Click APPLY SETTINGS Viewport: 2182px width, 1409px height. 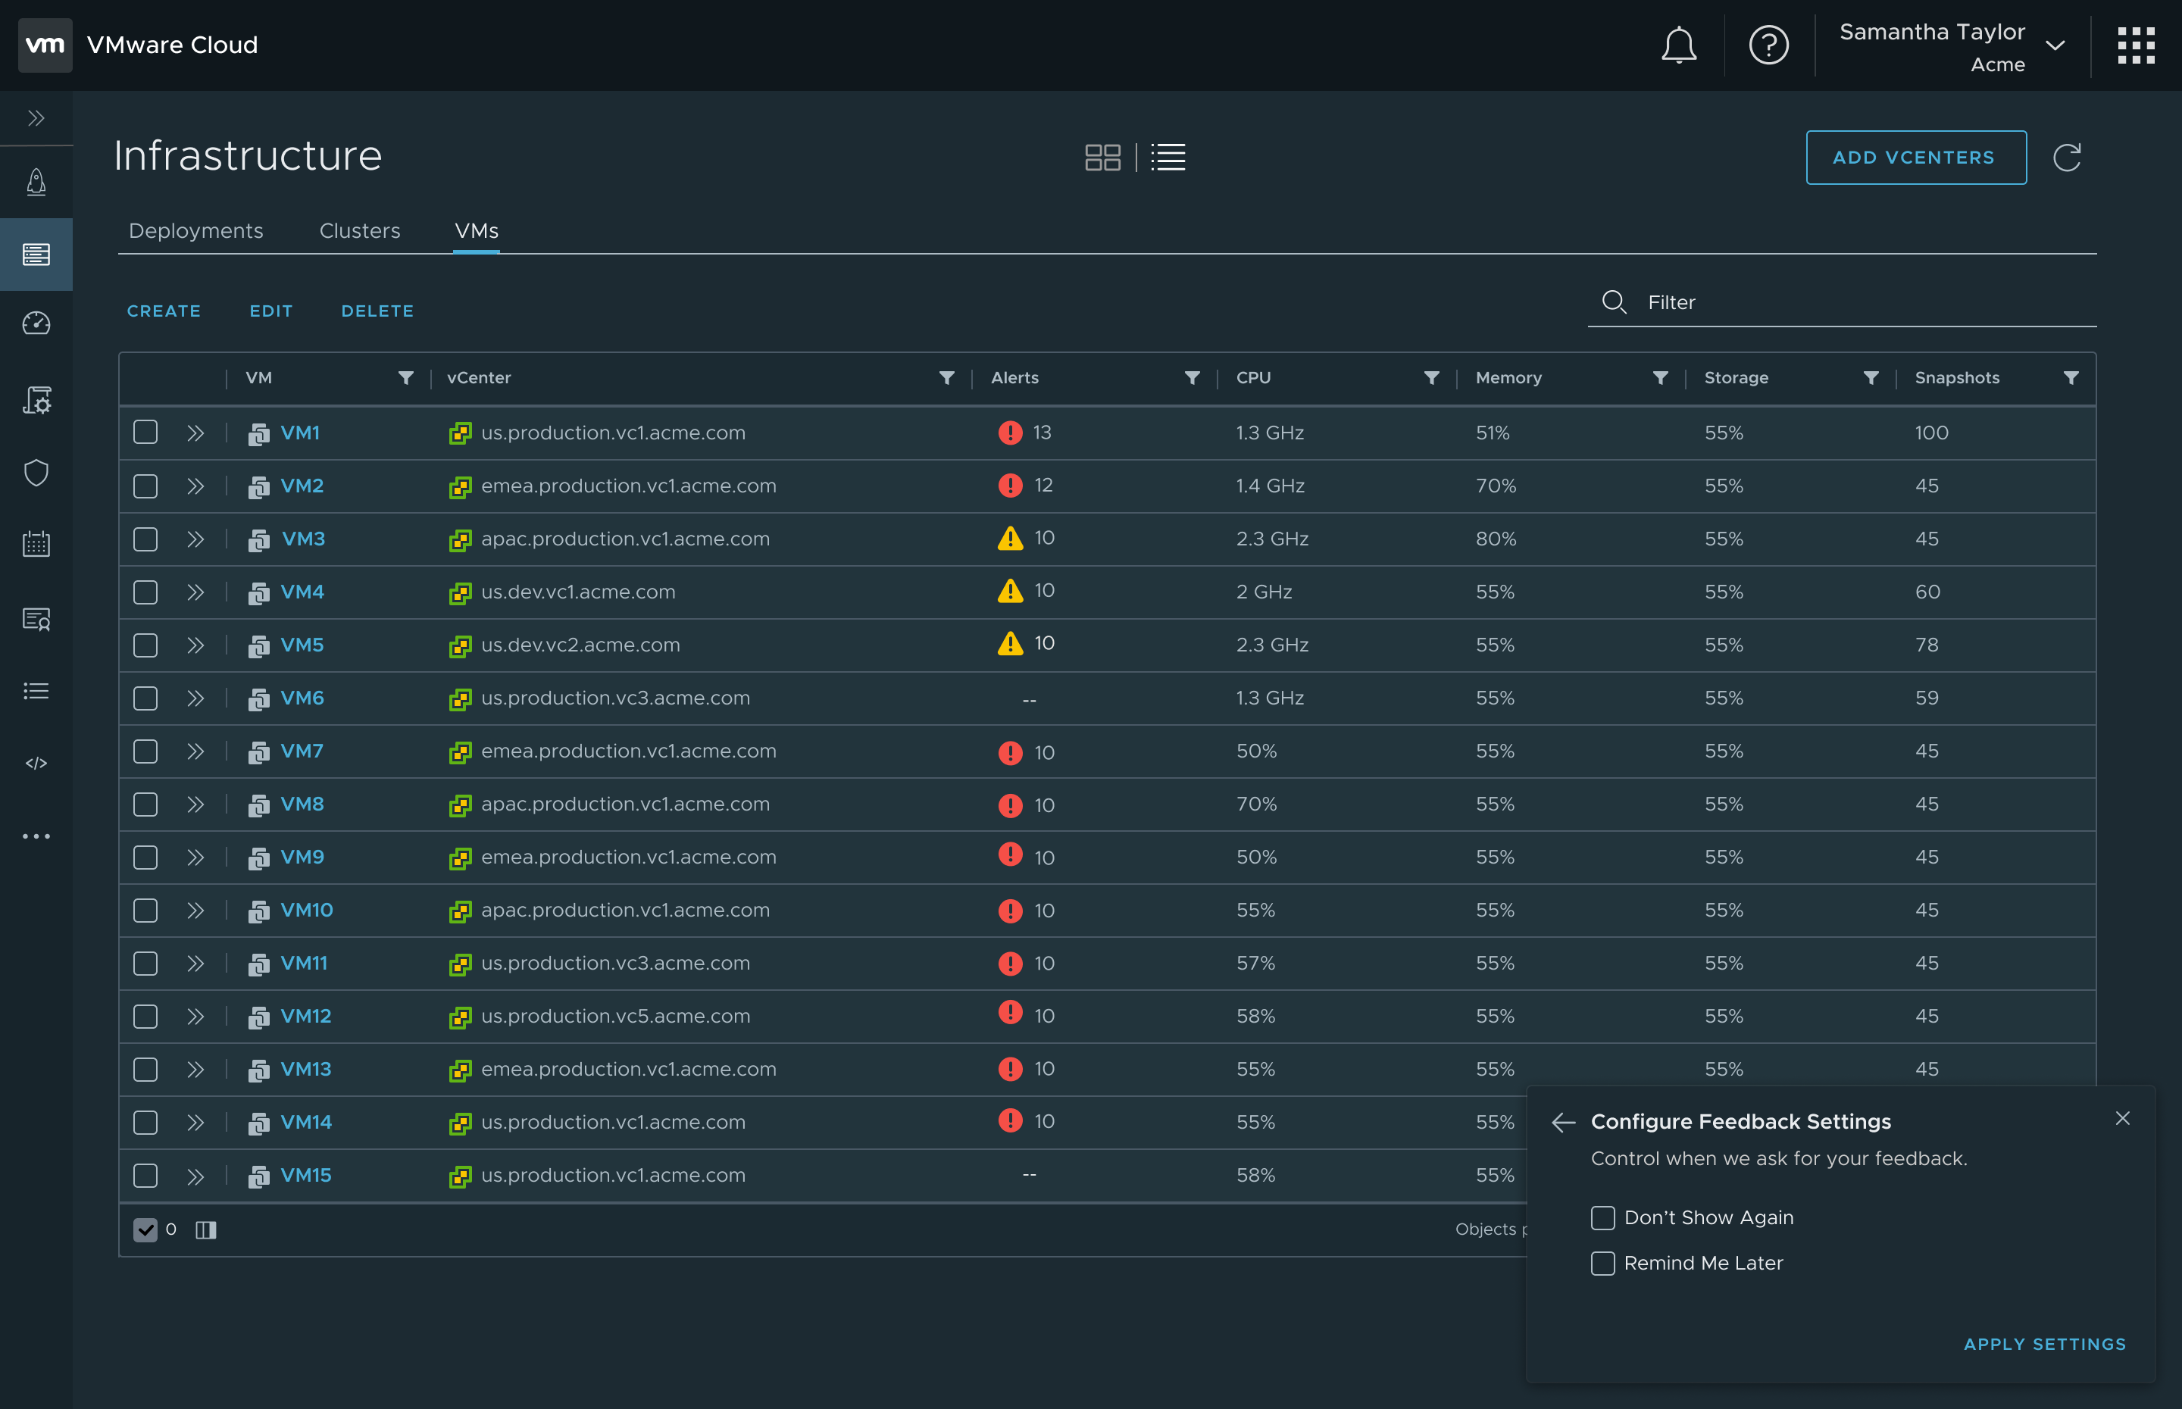pyautogui.click(x=2044, y=1344)
